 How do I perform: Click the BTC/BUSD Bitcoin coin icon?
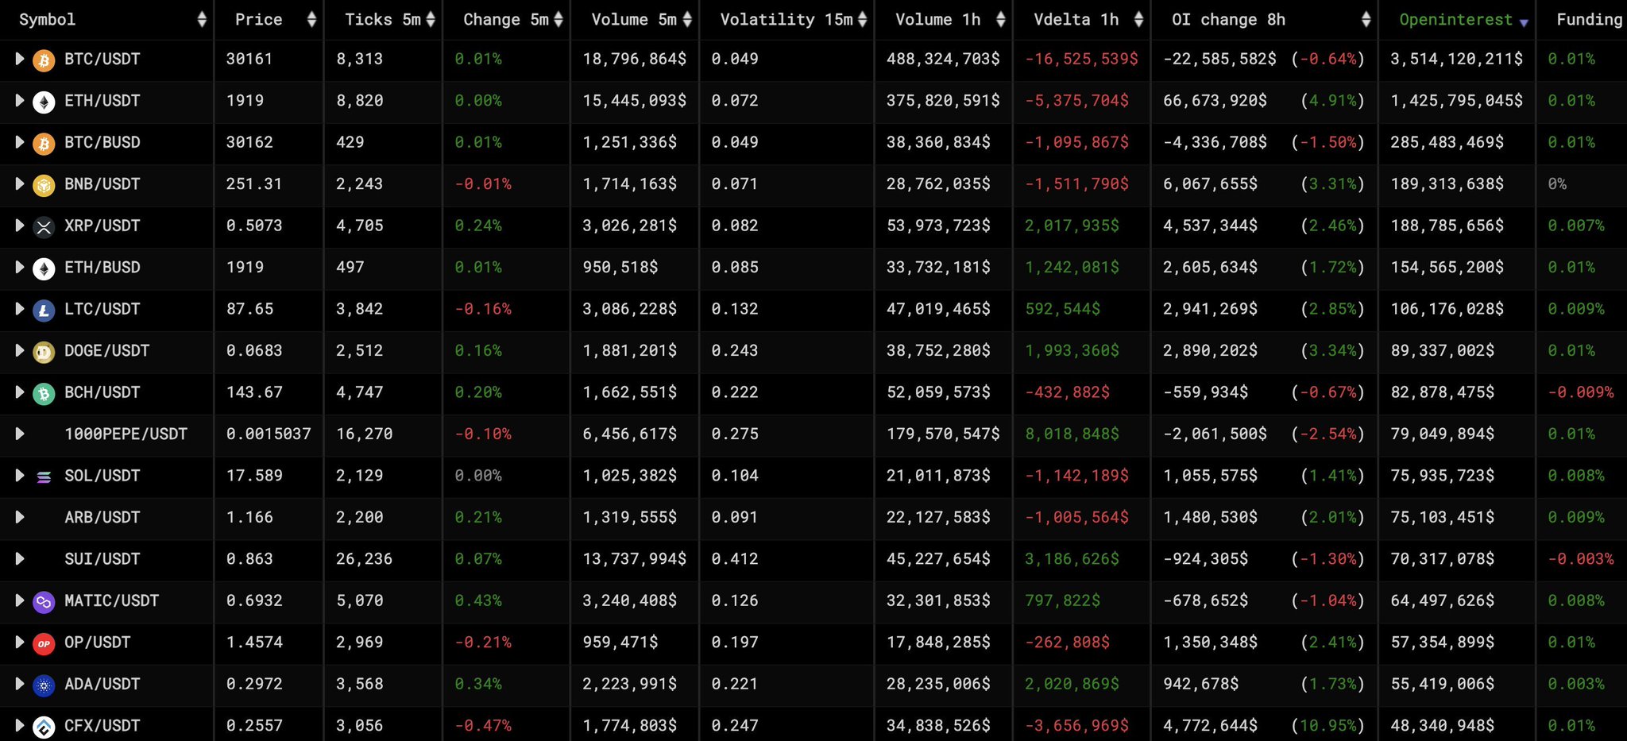click(x=44, y=143)
